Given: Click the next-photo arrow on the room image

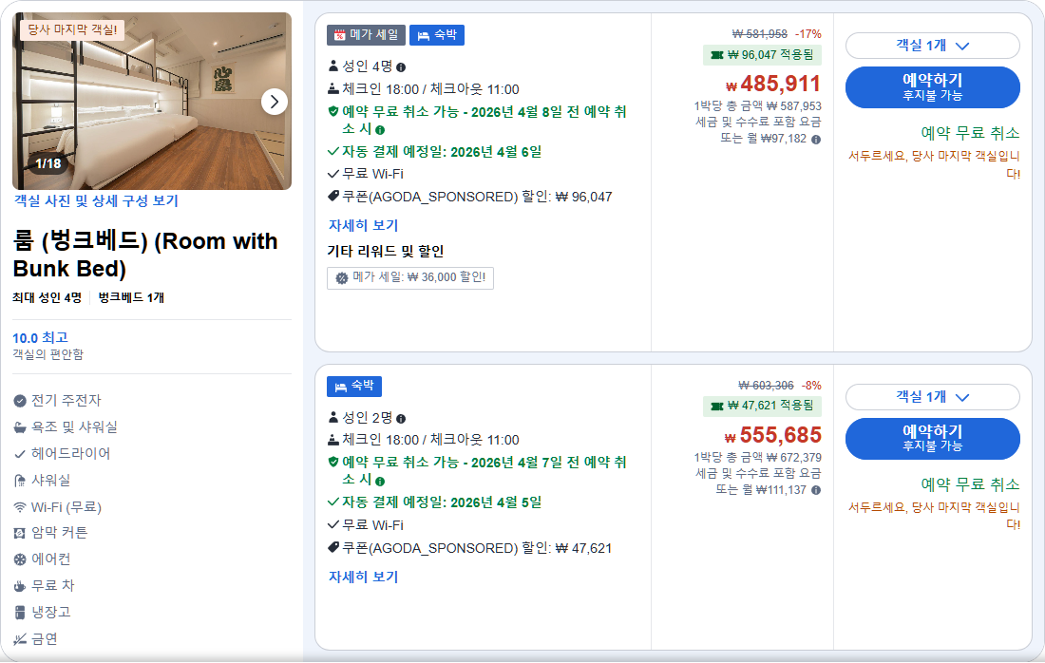Looking at the screenshot, I should click(x=273, y=101).
